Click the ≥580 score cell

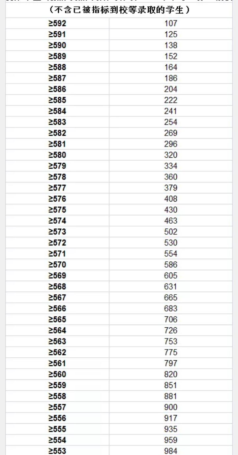(x=57, y=155)
